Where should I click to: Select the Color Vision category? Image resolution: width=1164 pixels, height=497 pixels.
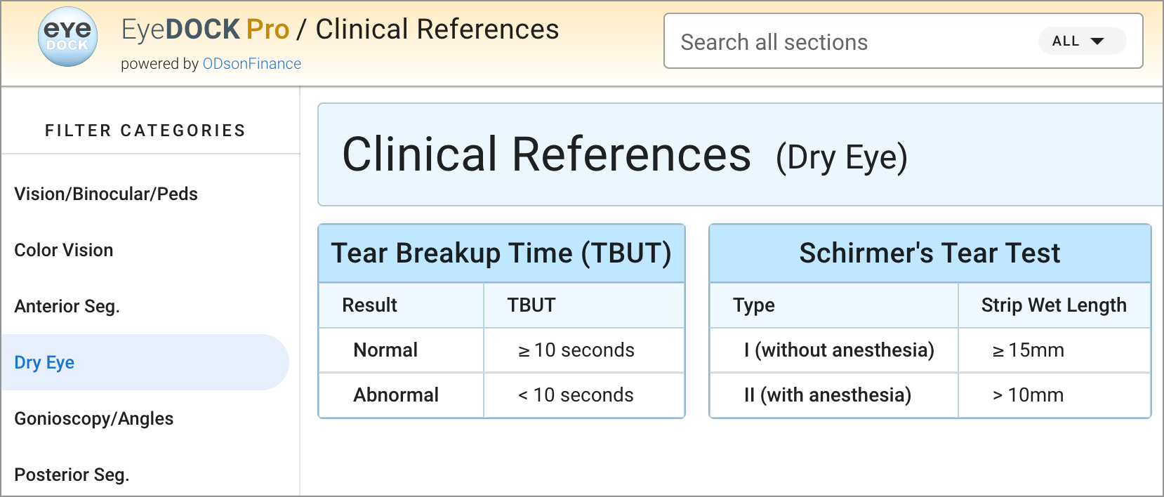pos(64,250)
